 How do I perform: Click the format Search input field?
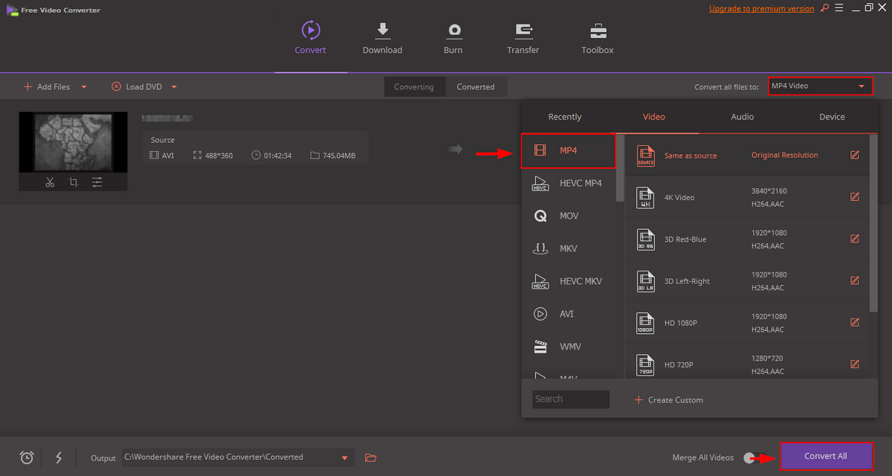tap(571, 399)
